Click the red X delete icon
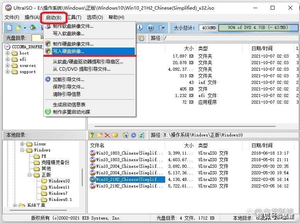The height and width of the screenshot is (223, 300). pyautogui.click(x=107, y=135)
